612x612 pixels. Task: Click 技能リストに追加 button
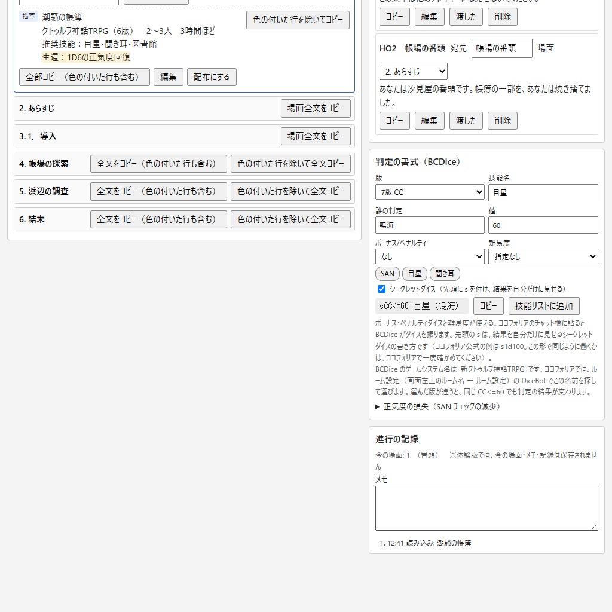544,306
